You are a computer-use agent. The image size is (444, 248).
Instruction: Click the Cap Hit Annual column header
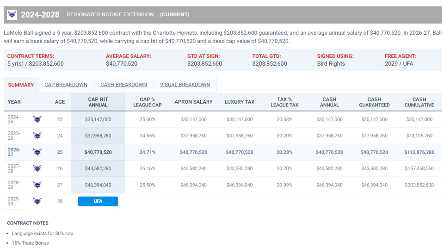pos(98,102)
